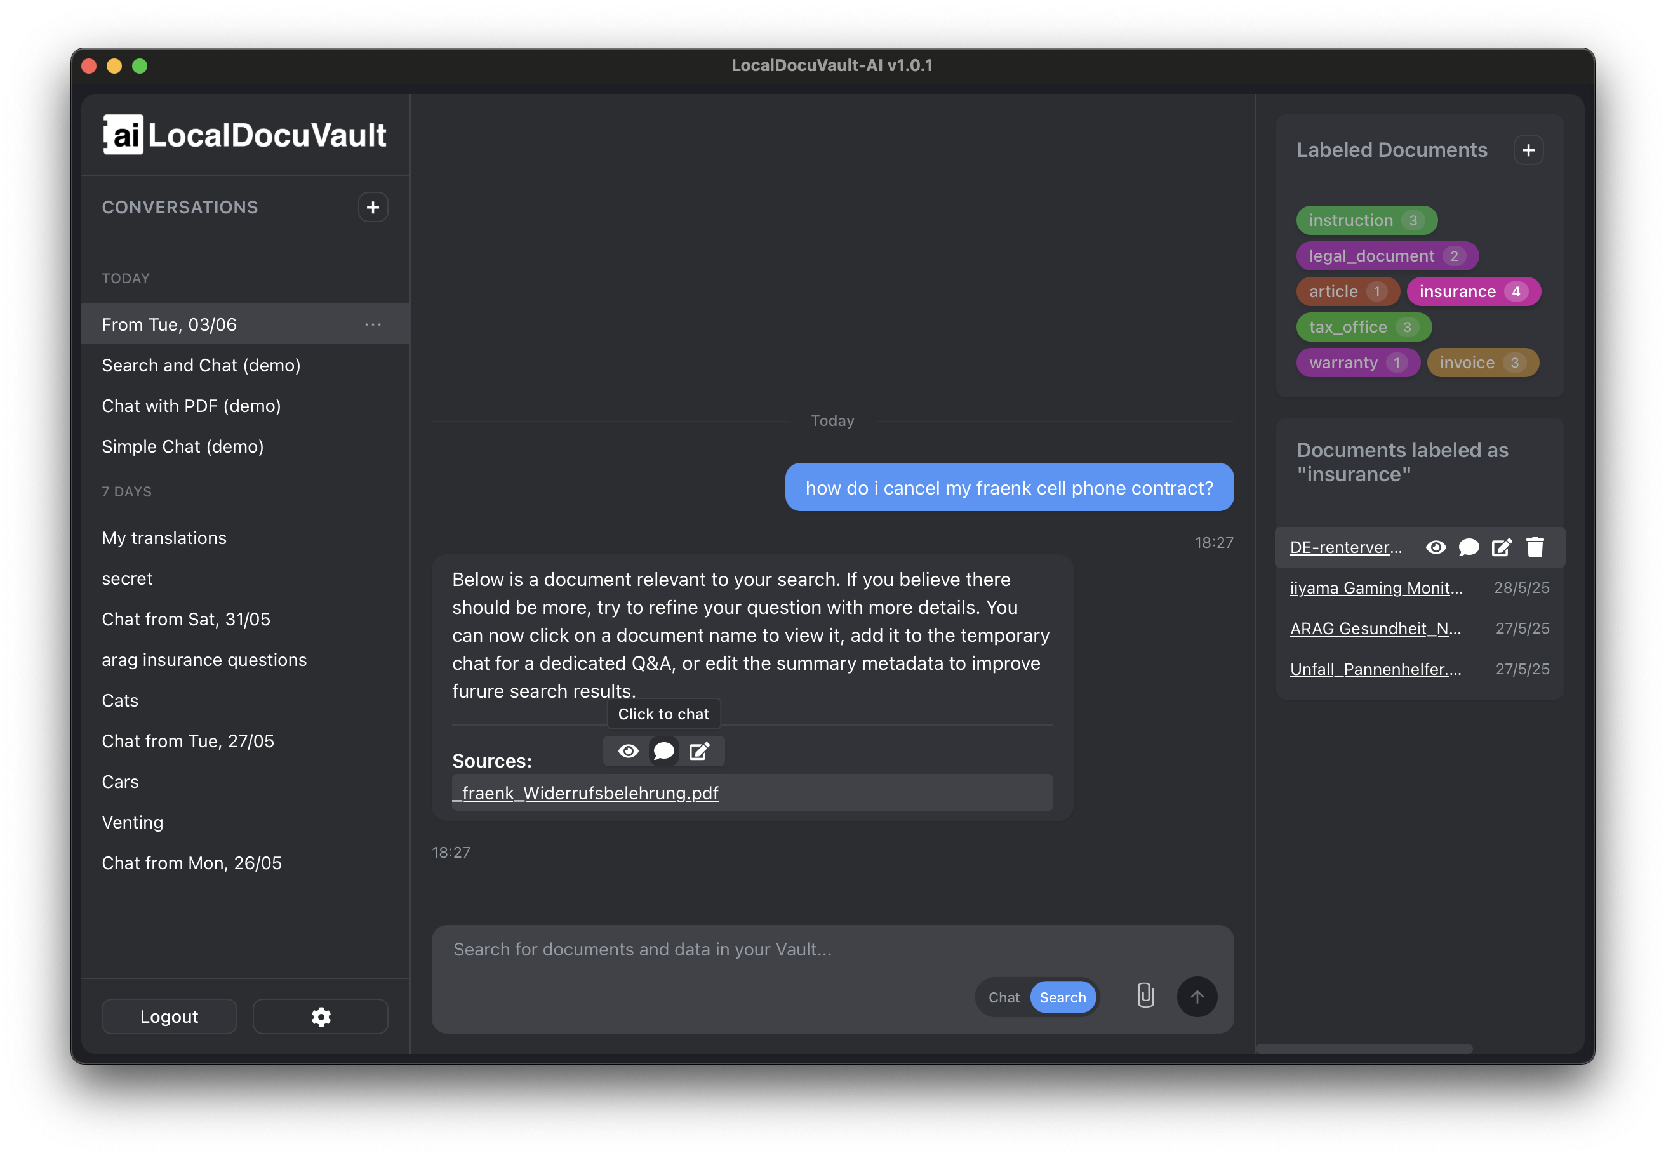The width and height of the screenshot is (1666, 1158).
Task: Focus the Vault search input field
Action: pos(832,950)
